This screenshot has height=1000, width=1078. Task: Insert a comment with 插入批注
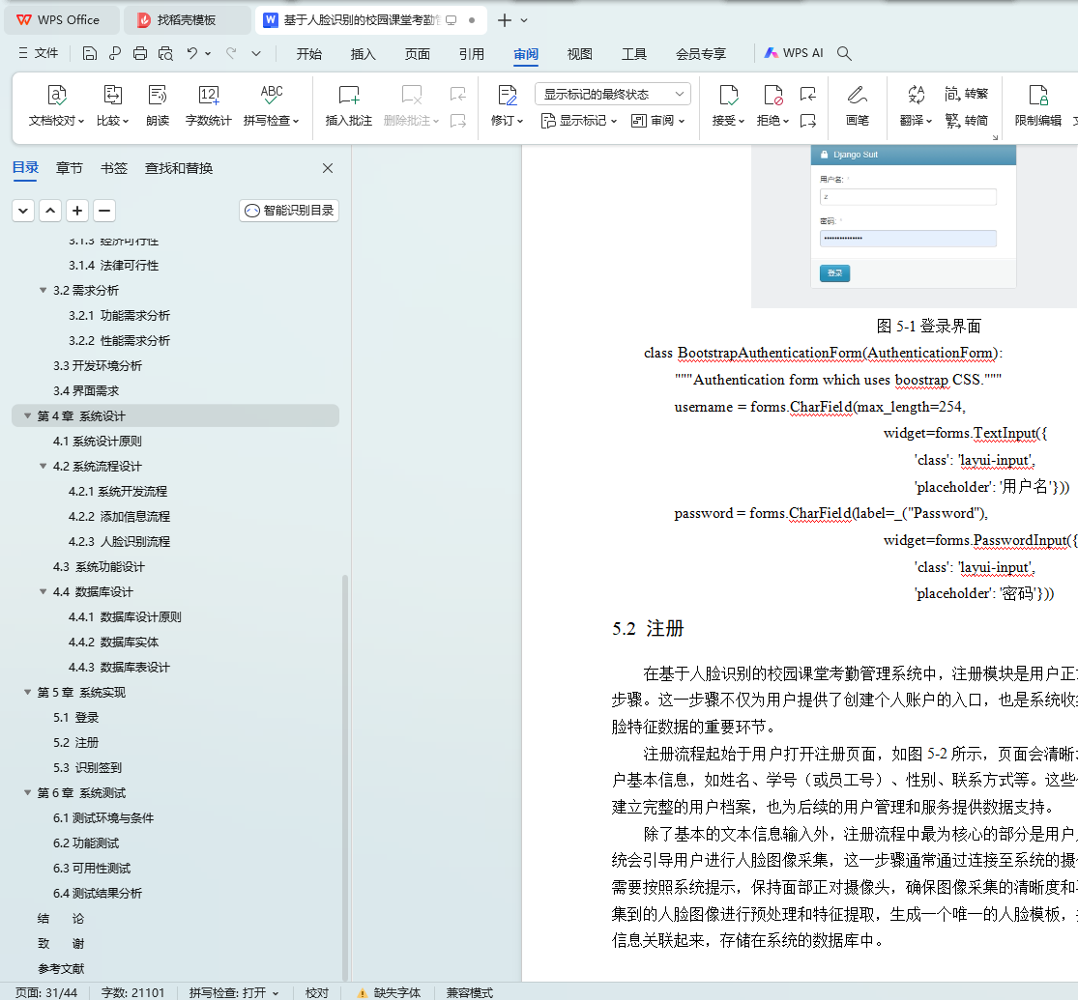[x=349, y=105]
